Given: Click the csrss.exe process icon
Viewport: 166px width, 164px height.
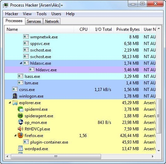Looking at the screenshot, I should (x=15, y=89).
